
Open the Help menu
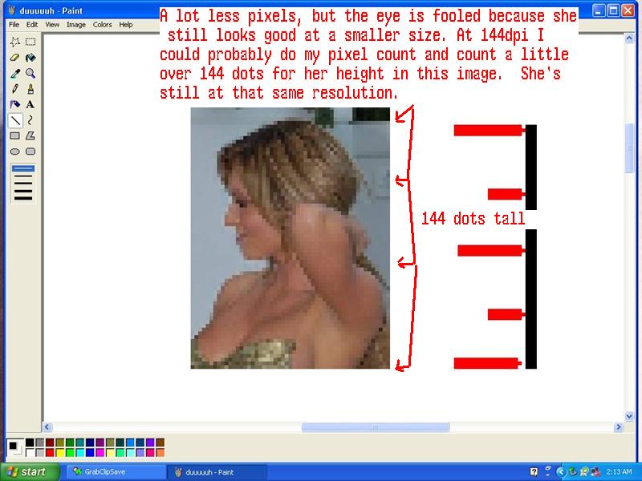pyautogui.click(x=126, y=25)
